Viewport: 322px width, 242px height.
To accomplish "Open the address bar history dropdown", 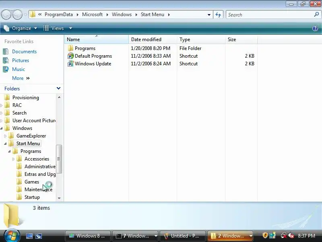I will (x=209, y=15).
